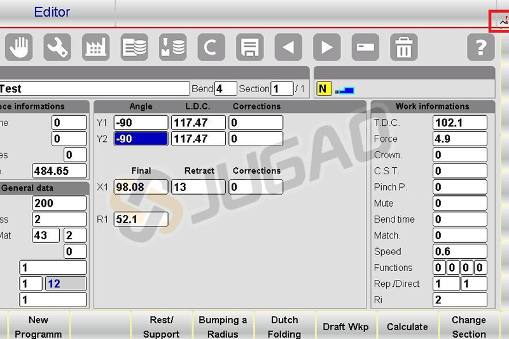Open help with question mark icon
This screenshot has width=509, height=339.
[x=481, y=47]
